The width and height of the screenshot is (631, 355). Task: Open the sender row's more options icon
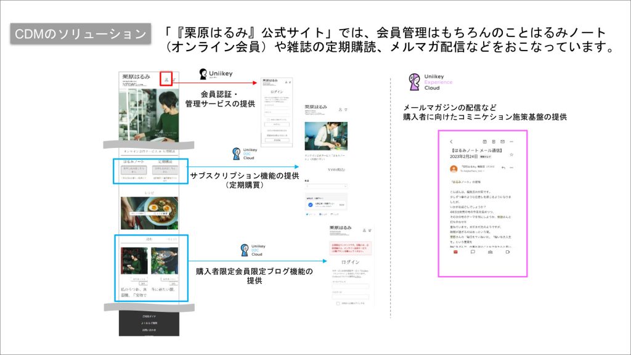(511, 168)
